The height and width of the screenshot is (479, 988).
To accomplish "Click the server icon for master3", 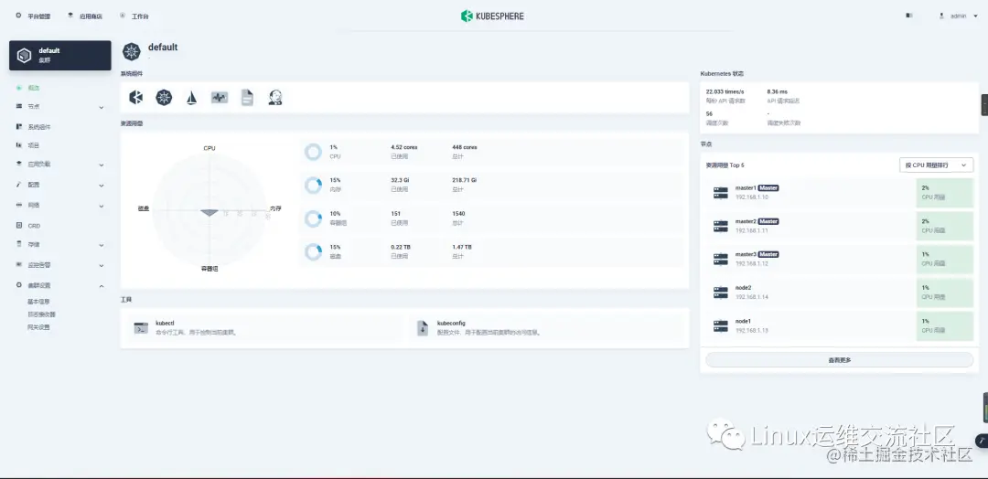I will click(x=720, y=260).
